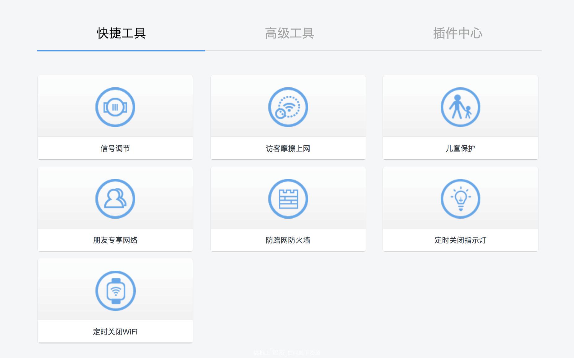Click the 访客摩擦上网 WiFi timer icon
The width and height of the screenshot is (574, 358).
pyautogui.click(x=288, y=107)
